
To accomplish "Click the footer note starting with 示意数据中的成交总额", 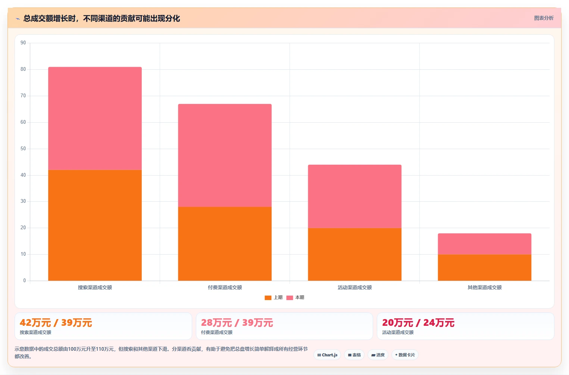I will pyautogui.click(x=161, y=353).
